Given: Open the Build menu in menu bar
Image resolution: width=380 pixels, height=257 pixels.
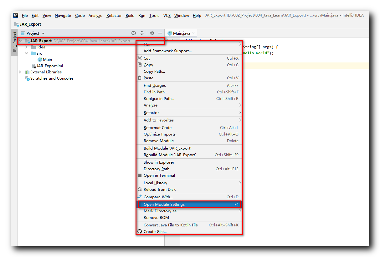Looking at the screenshot, I should (x=130, y=15).
